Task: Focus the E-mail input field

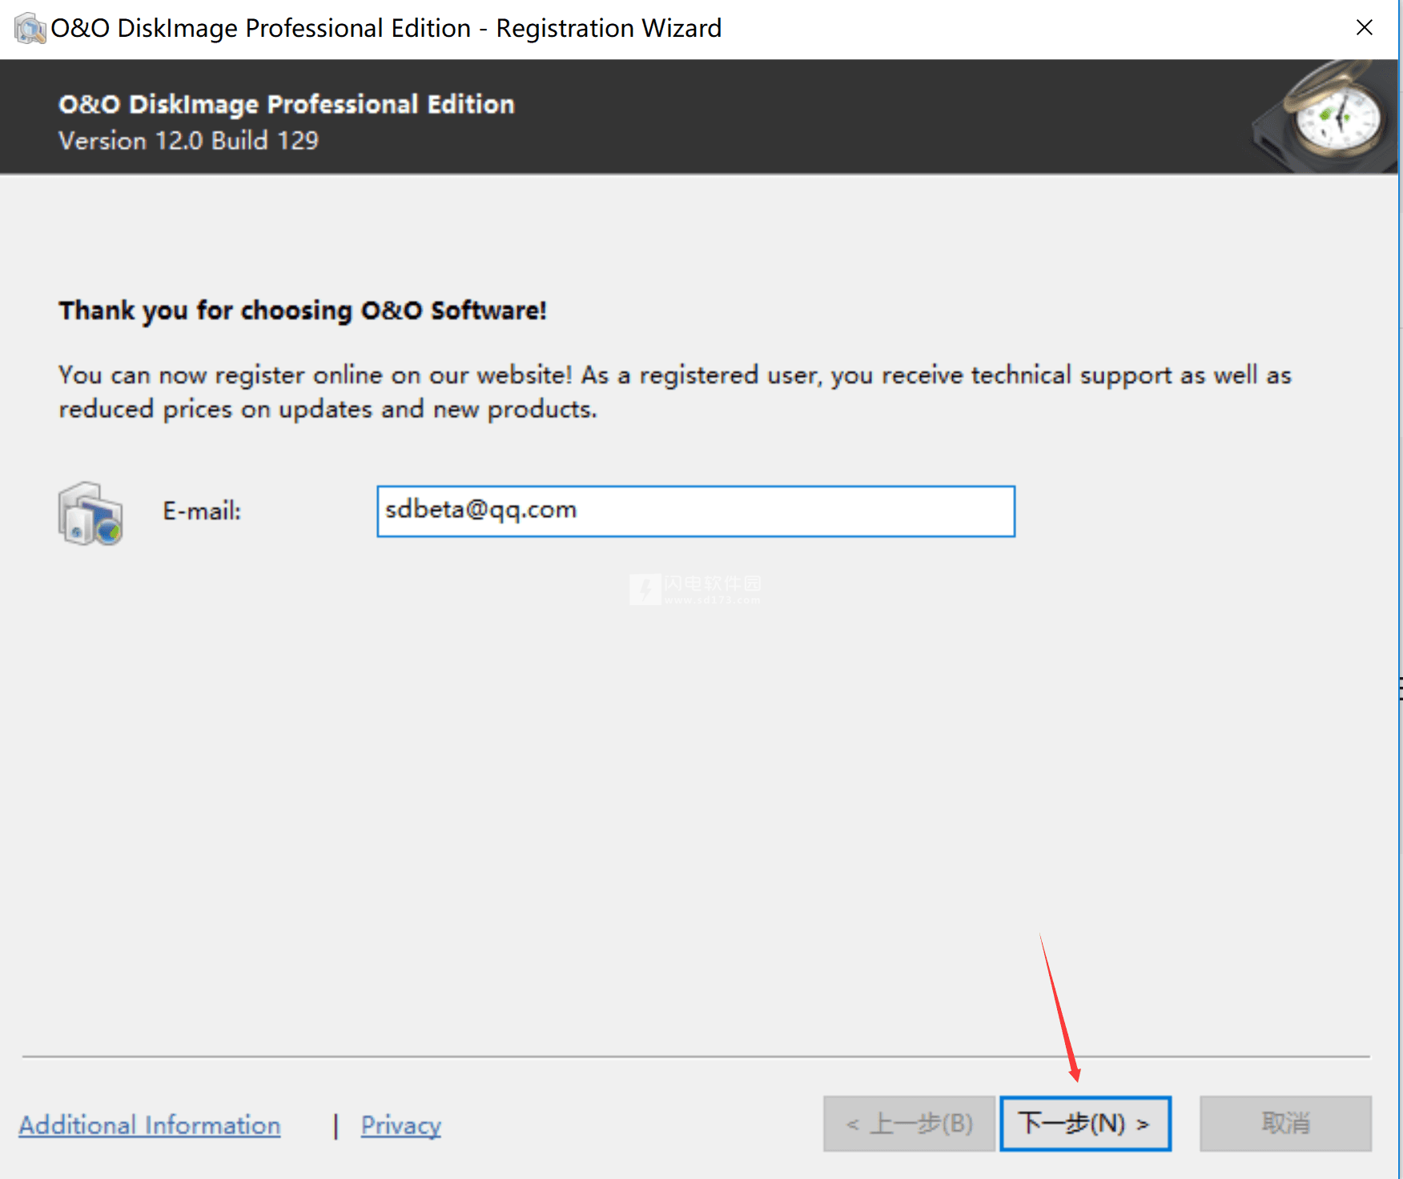Action: 696,511
